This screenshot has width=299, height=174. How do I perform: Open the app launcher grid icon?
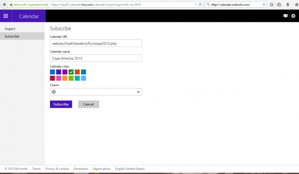tap(6, 16)
